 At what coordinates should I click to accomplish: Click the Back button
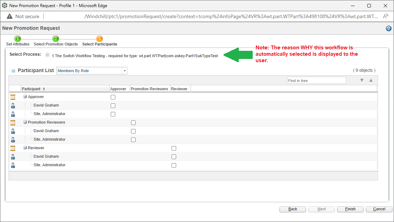tap(293, 209)
